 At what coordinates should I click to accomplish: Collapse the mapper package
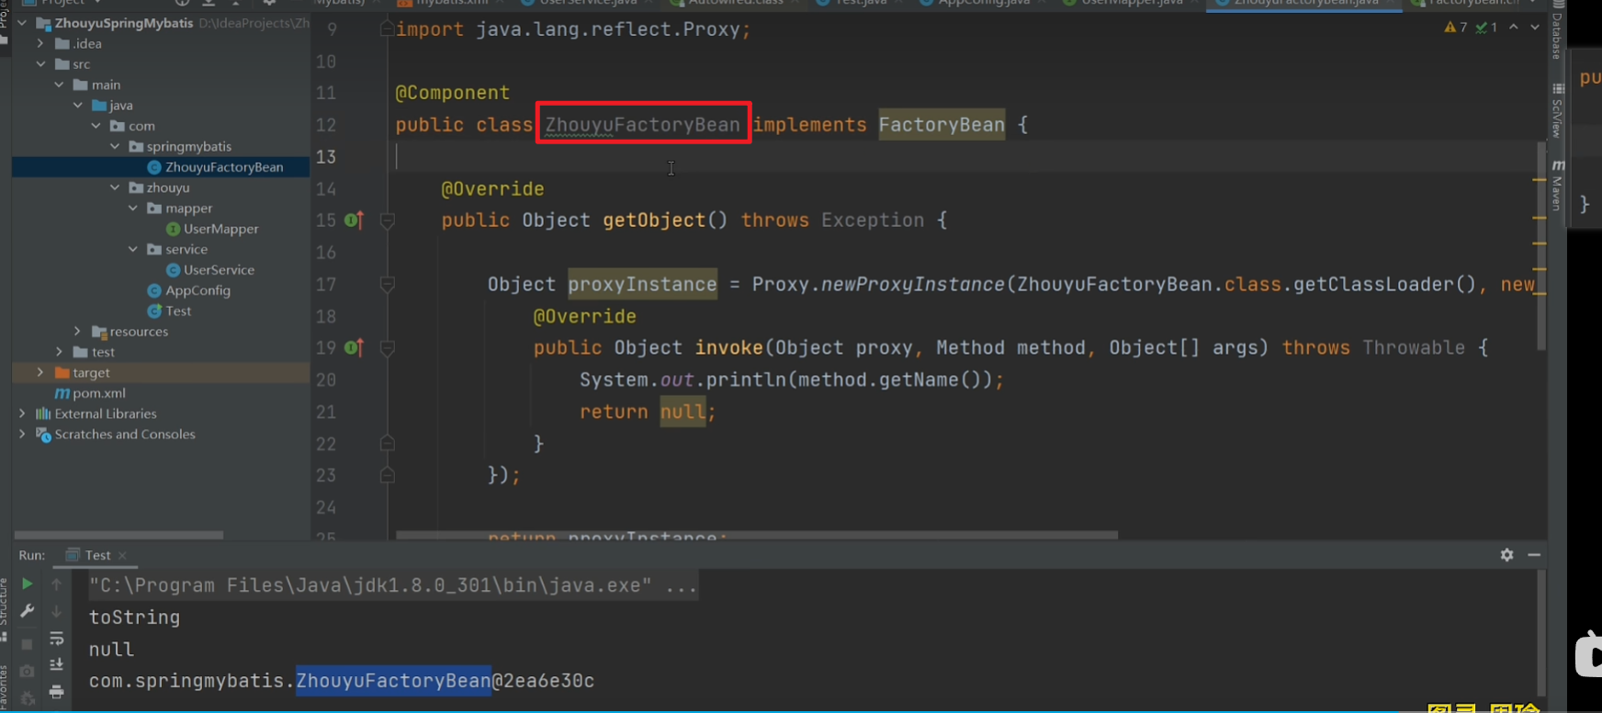click(132, 209)
